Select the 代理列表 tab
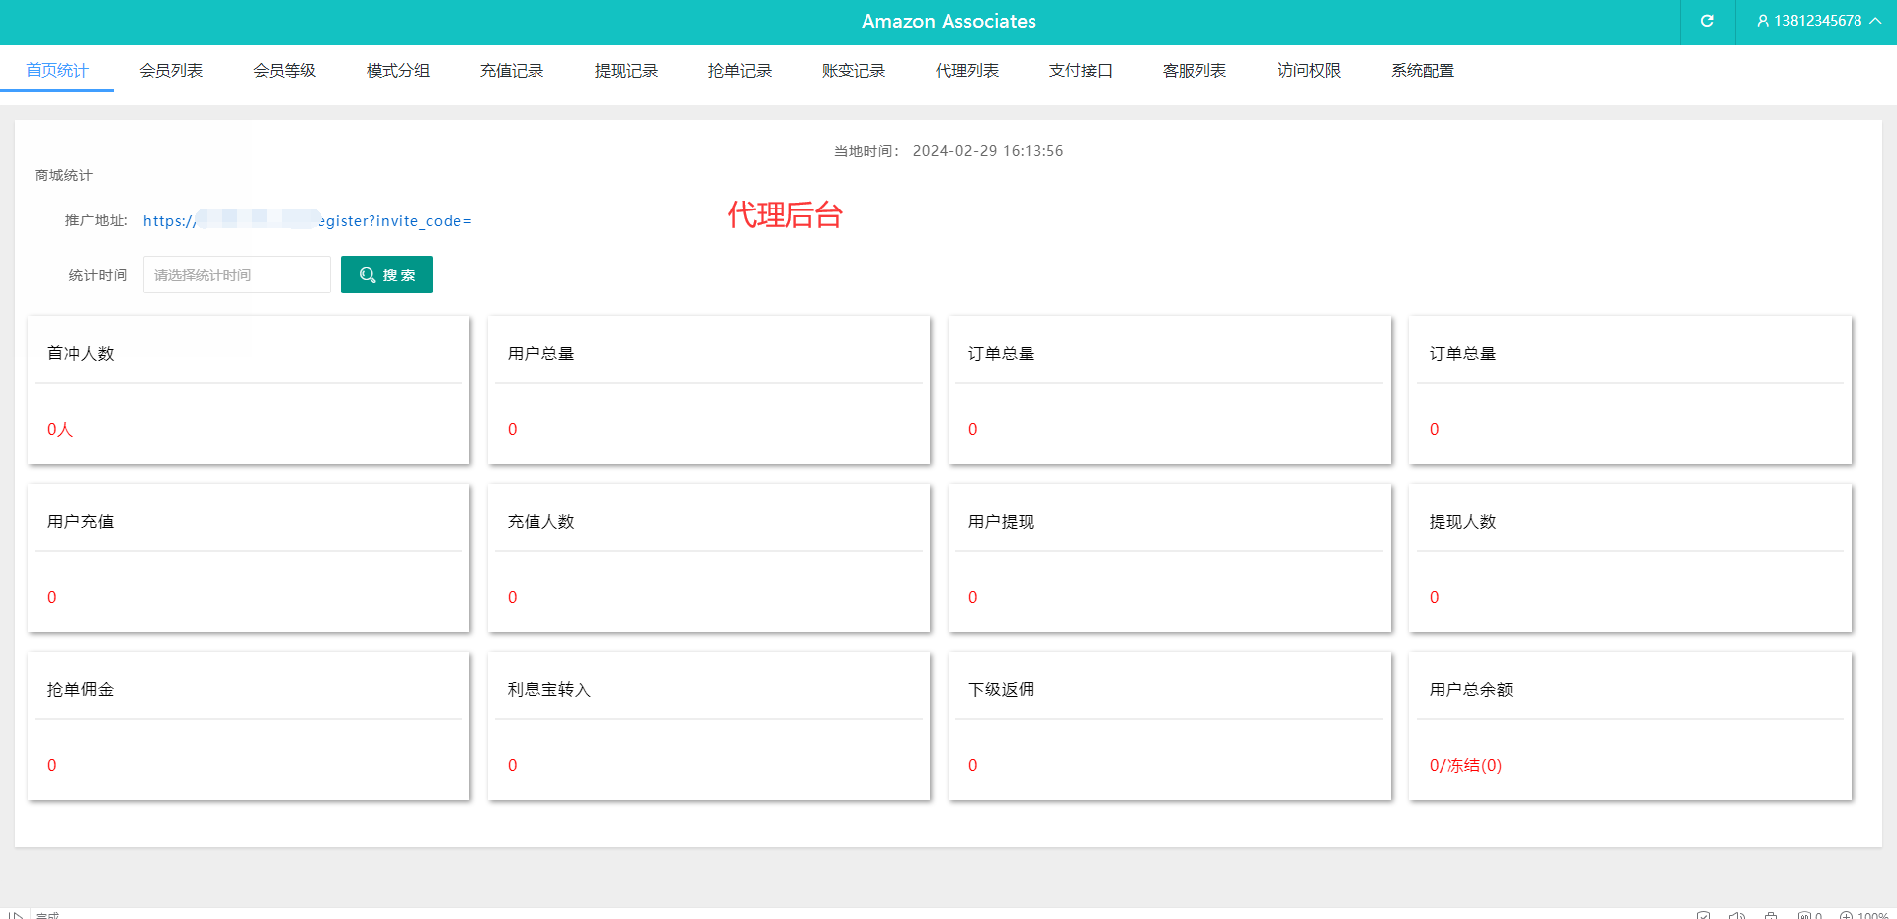1897x919 pixels. point(966,71)
